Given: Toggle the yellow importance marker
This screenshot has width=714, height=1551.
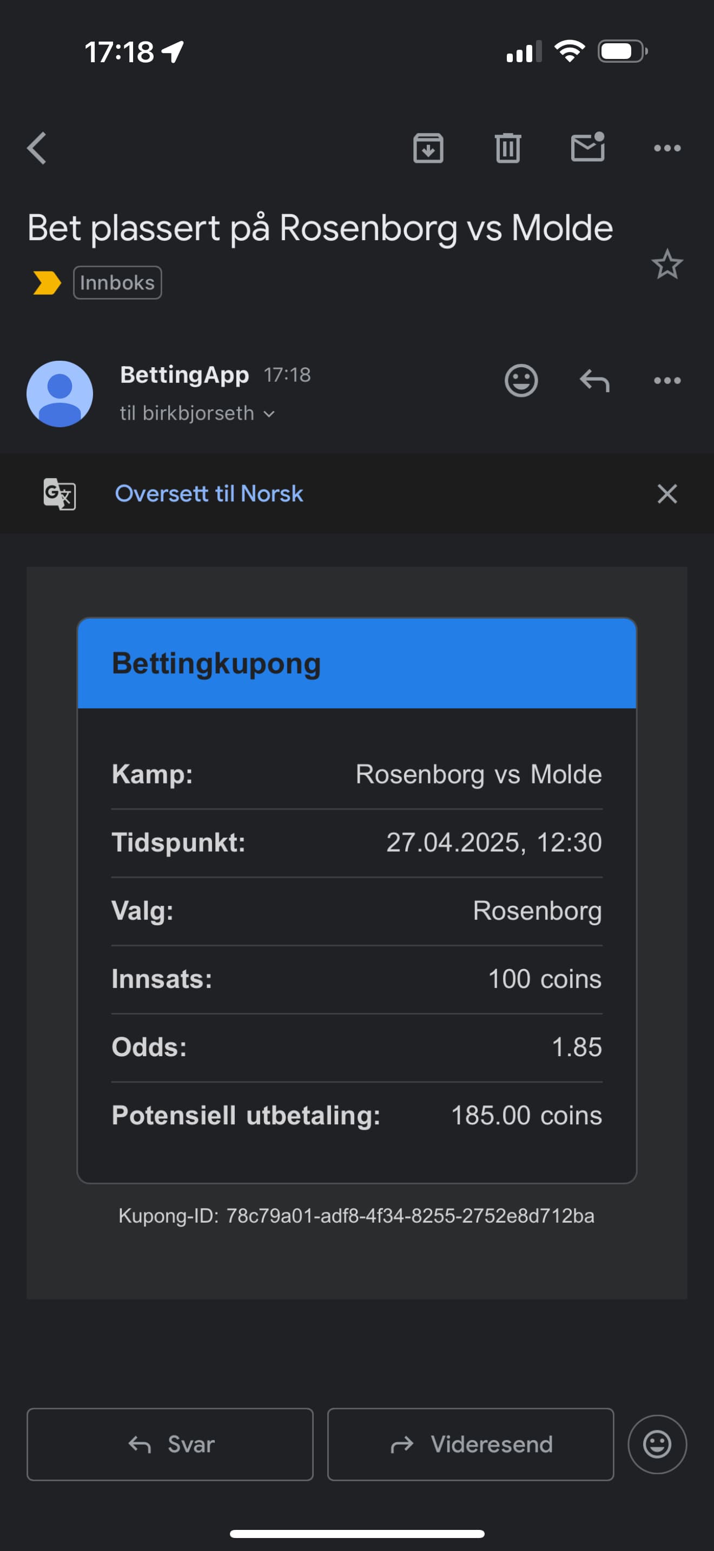Looking at the screenshot, I should [x=47, y=283].
